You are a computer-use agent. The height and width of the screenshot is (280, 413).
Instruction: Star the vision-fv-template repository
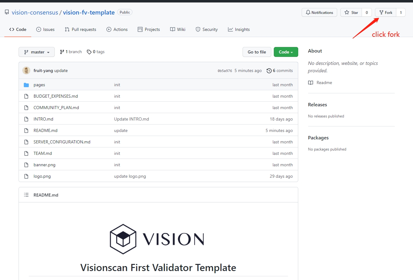(x=351, y=12)
